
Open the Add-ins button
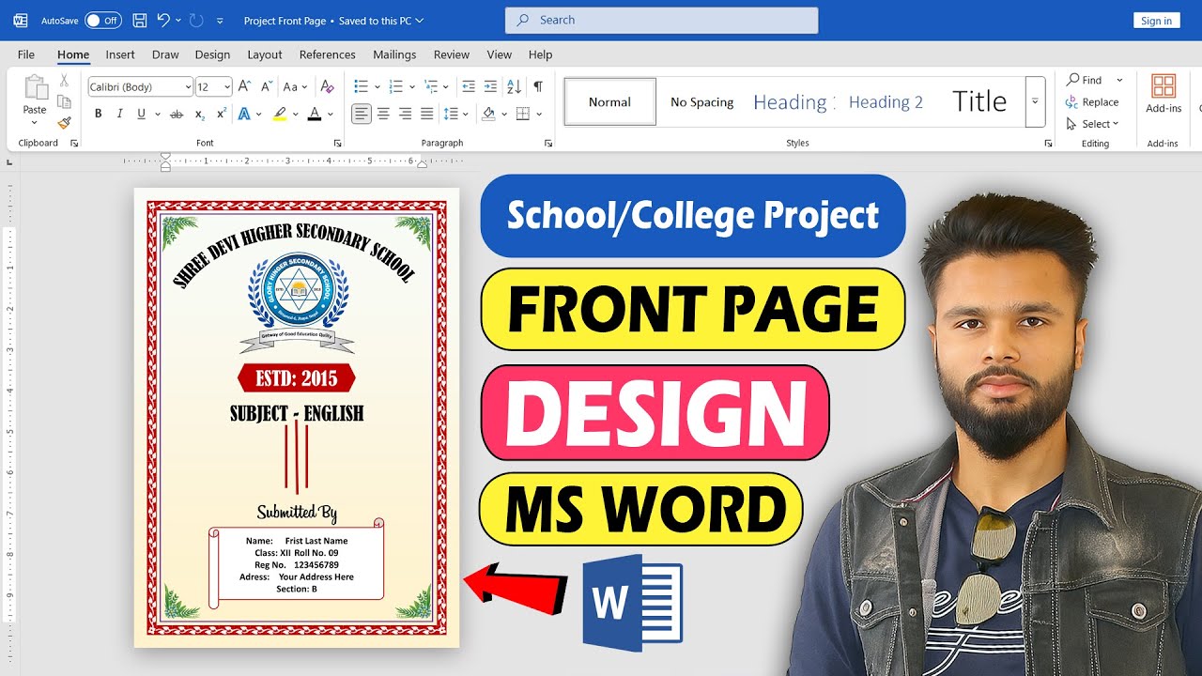click(1163, 95)
